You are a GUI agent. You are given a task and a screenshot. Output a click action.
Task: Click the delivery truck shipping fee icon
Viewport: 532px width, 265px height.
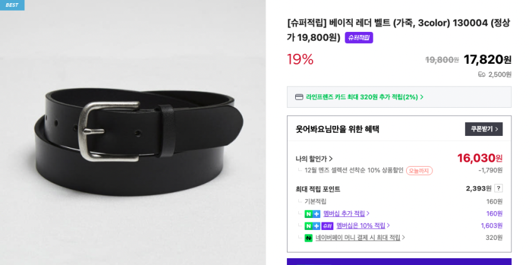pyautogui.click(x=482, y=75)
